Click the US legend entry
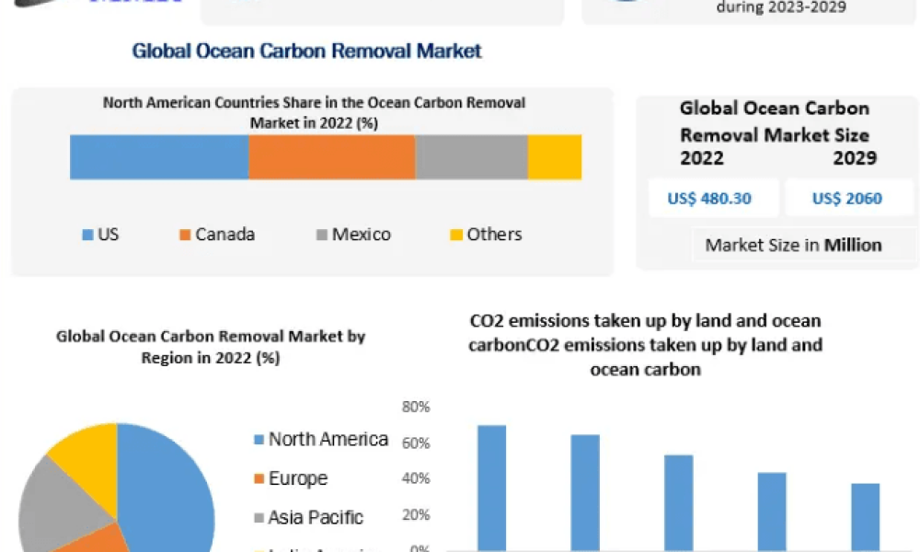The height and width of the screenshot is (552, 920). click(100, 235)
